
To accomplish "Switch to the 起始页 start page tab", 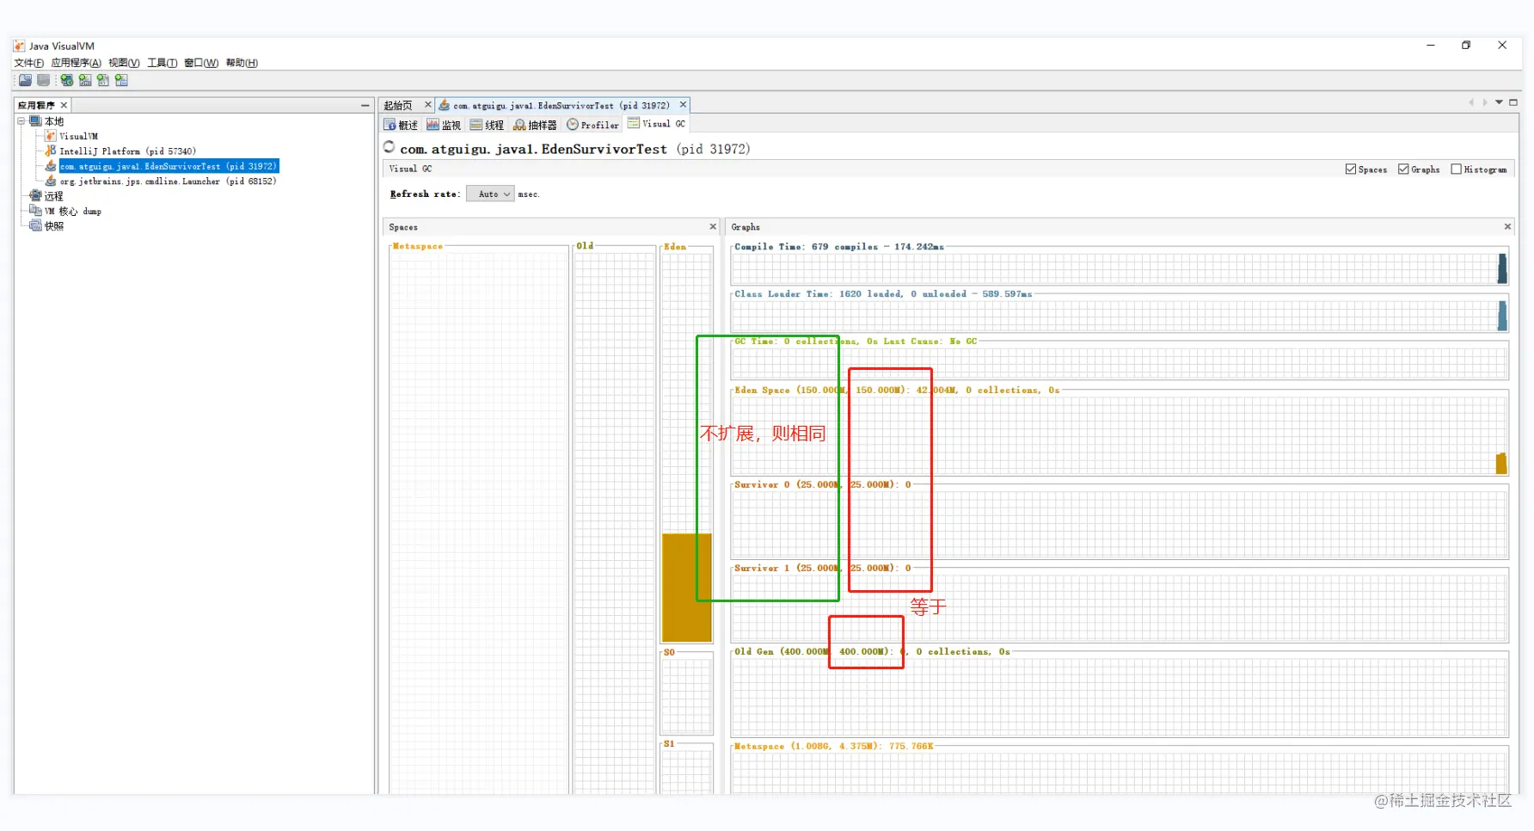I will pyautogui.click(x=397, y=105).
